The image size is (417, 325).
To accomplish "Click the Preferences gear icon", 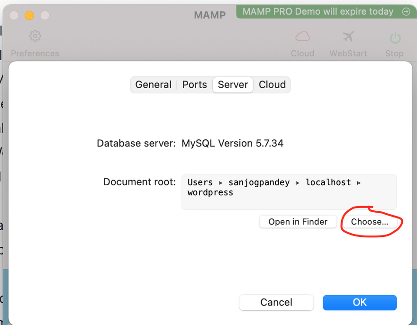I will tap(35, 36).
